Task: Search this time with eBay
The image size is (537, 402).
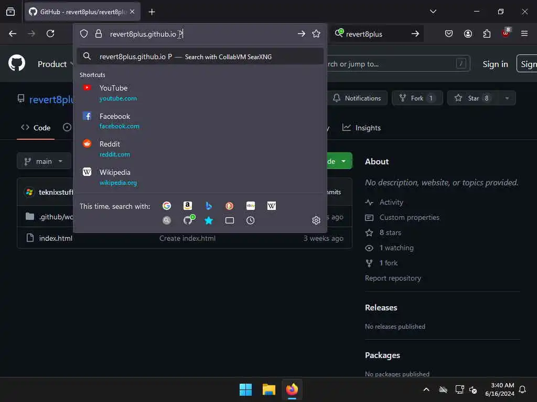Action: (x=251, y=206)
